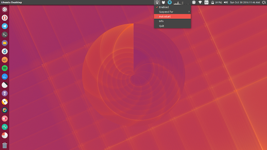Open the battery 41% indicator menu
The height and width of the screenshot is (150, 267).
(217, 2)
